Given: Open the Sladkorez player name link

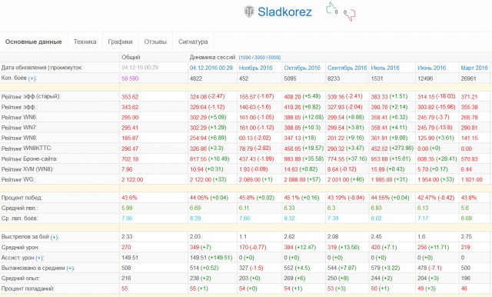Looking at the screenshot, I should pos(284,12).
